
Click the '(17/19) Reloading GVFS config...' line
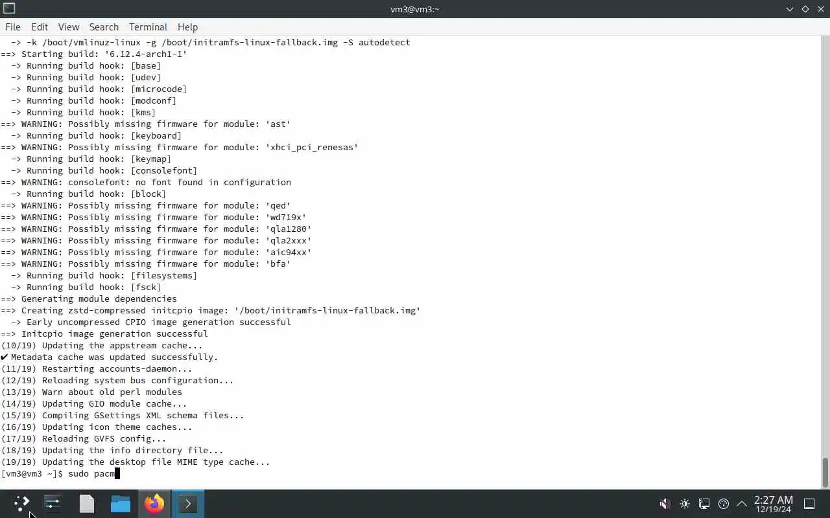click(84, 438)
